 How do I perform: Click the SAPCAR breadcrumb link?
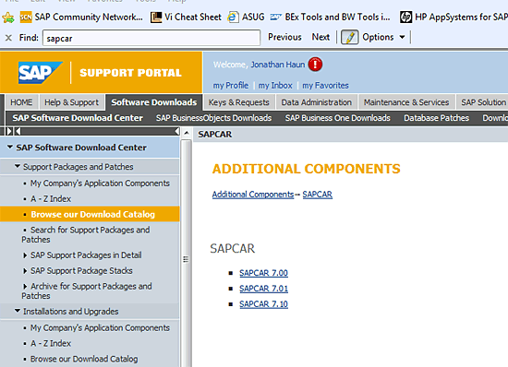317,195
